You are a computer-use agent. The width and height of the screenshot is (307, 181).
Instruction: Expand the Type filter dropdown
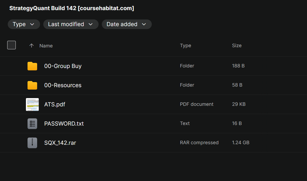(24, 24)
